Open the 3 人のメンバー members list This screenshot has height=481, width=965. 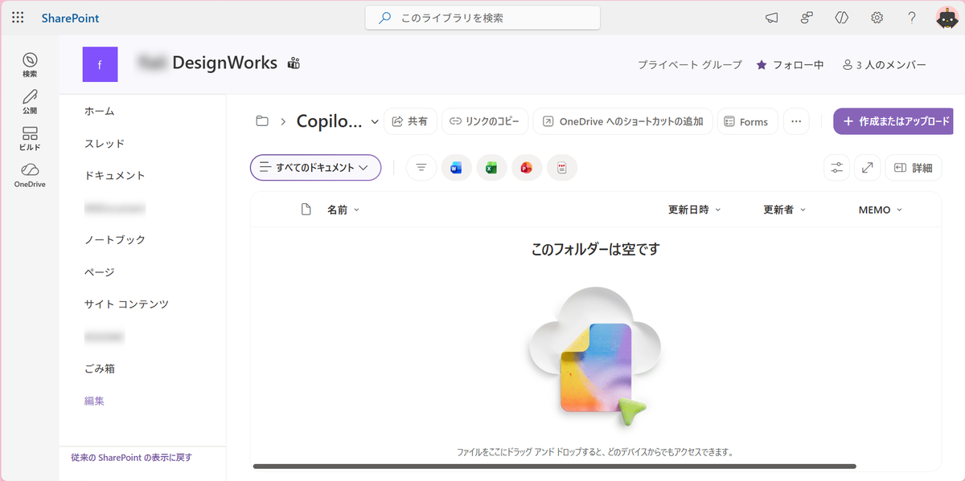coord(885,65)
